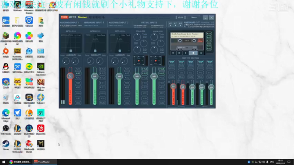Click Hardware Input 1 red fader knob
The image size is (294, 165).
[70, 76]
